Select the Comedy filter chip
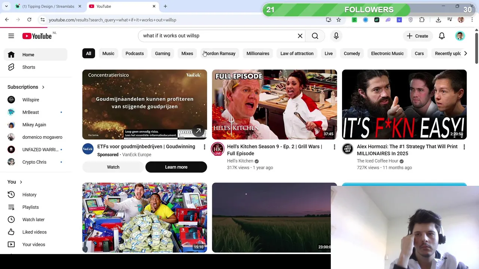Screen dimensions: 479x269 click(352, 53)
